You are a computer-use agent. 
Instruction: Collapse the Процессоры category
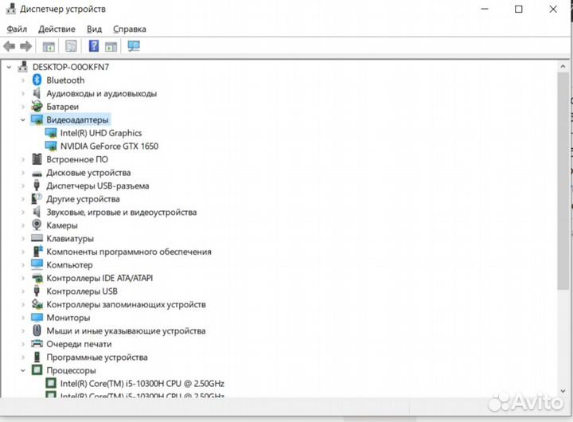pyautogui.click(x=23, y=370)
